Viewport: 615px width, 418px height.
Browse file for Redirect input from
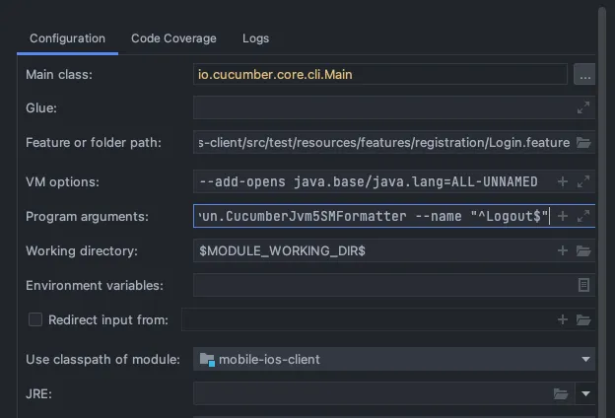583,319
